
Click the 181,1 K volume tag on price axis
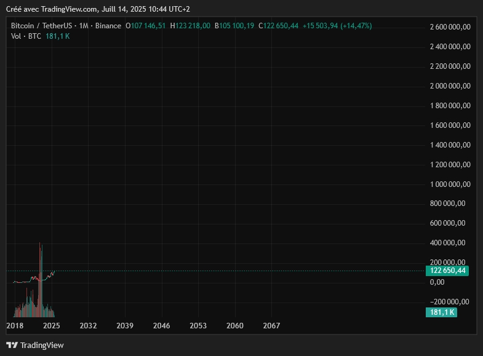pos(441,312)
